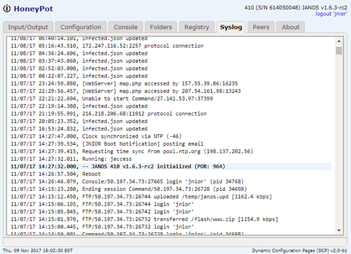Screen dimensions: 351x254
Task: Switch to the Configuration tab
Action: [x=81, y=27]
